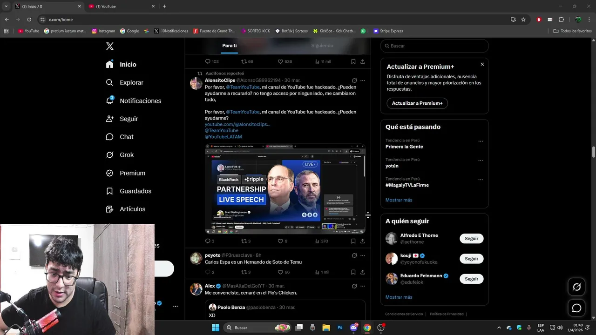Open Artículos in sidebar
The image size is (596, 335).
125,209
